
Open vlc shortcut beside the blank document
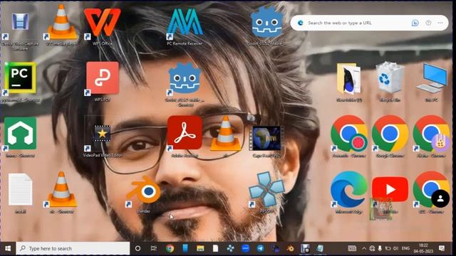point(61,192)
